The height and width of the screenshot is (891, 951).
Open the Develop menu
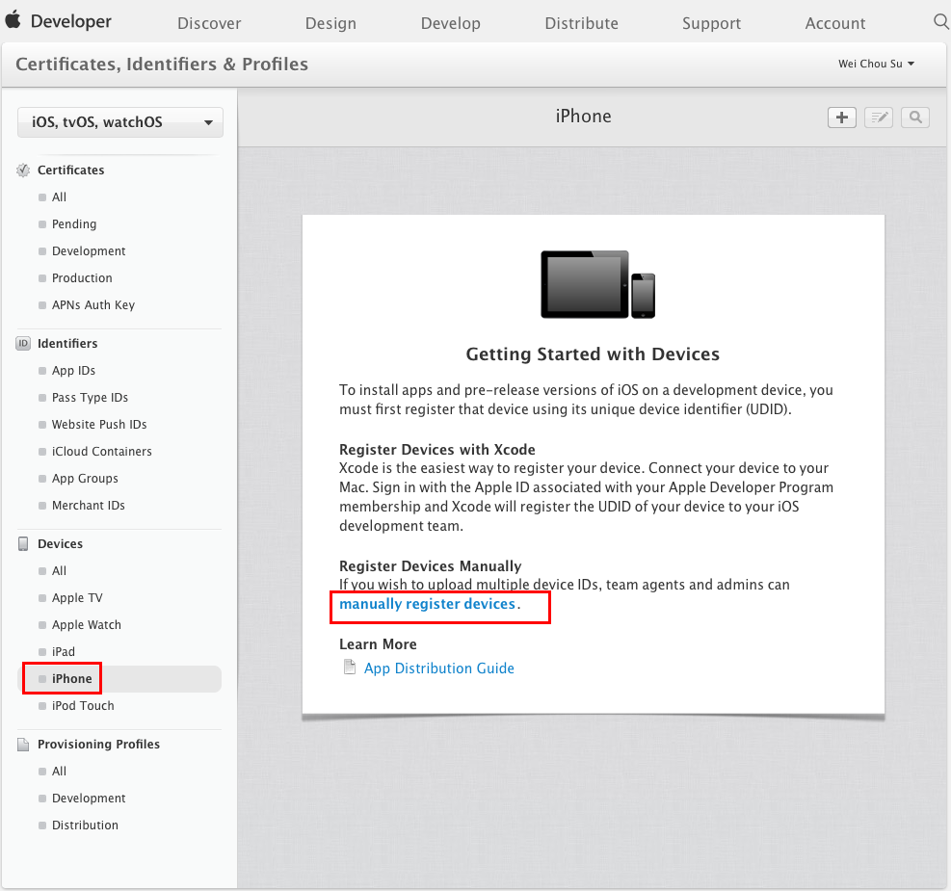point(451,24)
